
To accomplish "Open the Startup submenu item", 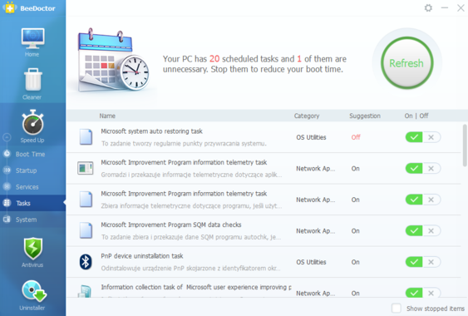I will tap(27, 170).
